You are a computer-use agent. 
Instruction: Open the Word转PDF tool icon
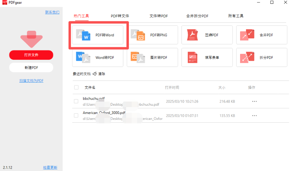83,57
